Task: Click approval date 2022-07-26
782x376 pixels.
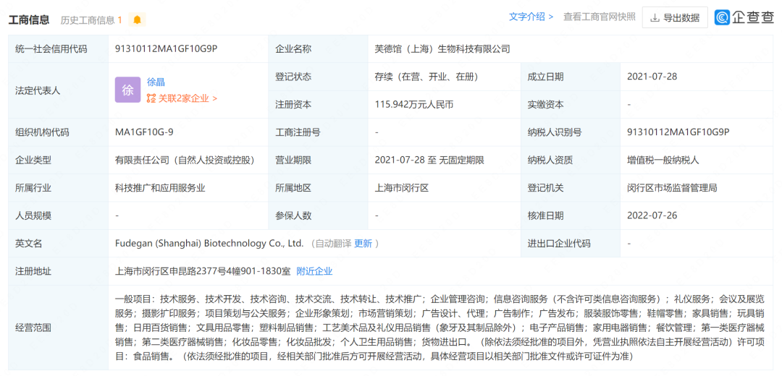Action: (x=652, y=215)
